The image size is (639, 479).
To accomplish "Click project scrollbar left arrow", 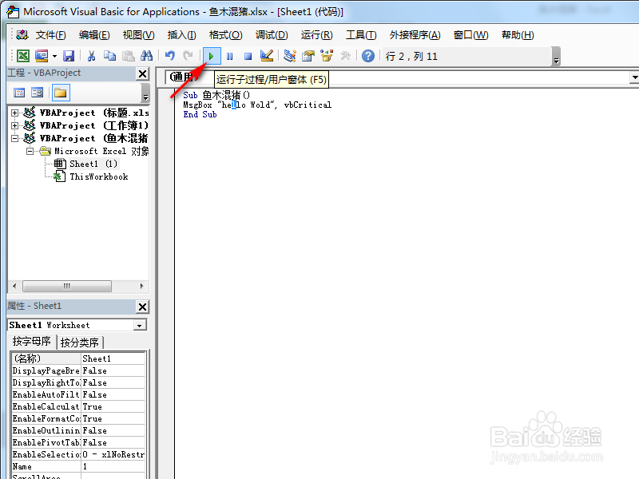I will click(14, 286).
